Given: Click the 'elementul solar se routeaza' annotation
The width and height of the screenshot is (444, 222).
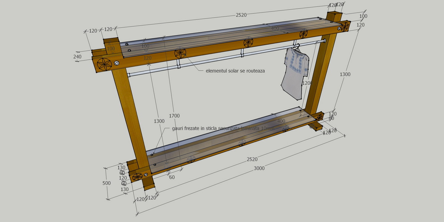Looking at the screenshot, I should (x=235, y=70).
